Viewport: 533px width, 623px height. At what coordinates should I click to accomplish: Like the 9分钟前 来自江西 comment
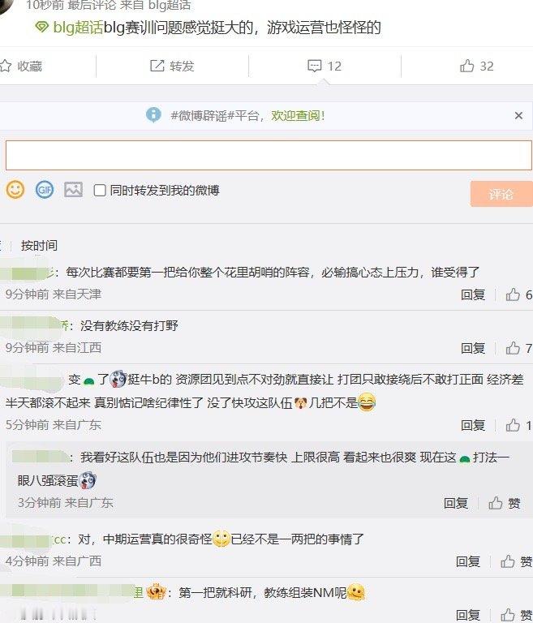[x=513, y=348]
